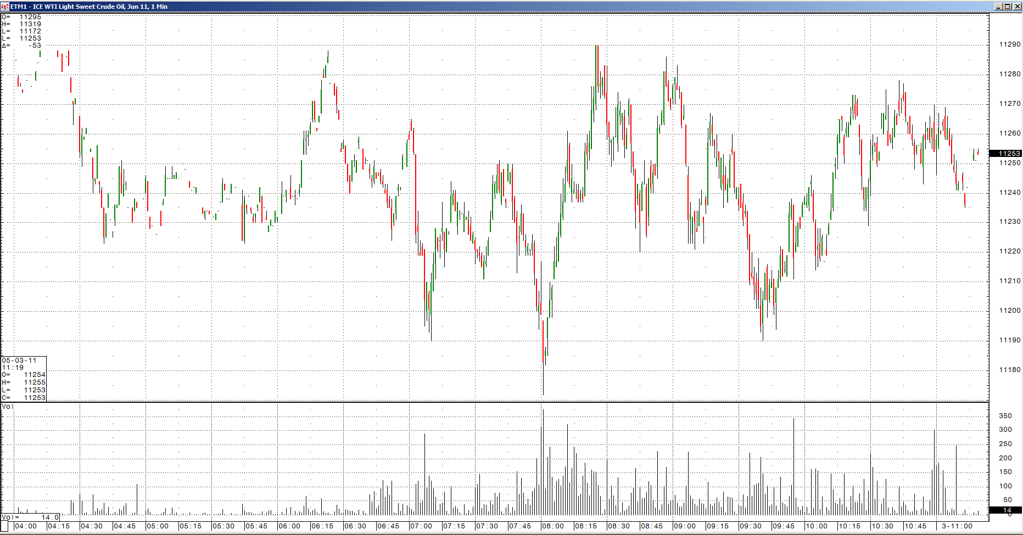Click the 11280 price axis label
The width and height of the screenshot is (1023, 535).
point(1010,74)
